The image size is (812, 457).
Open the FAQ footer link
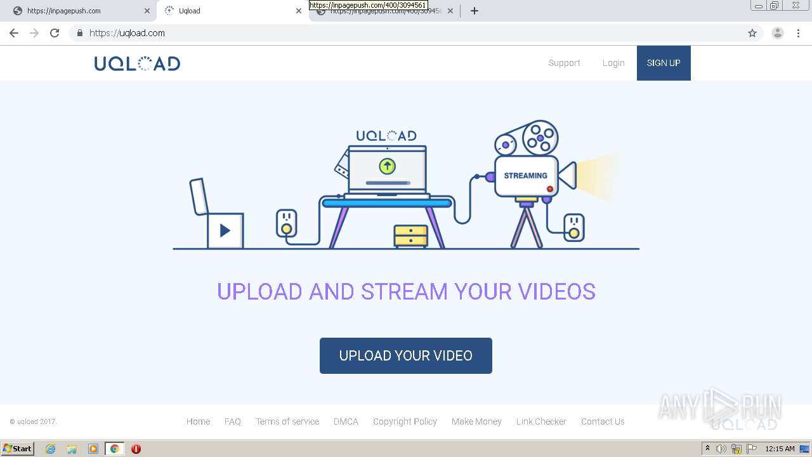[x=232, y=421]
